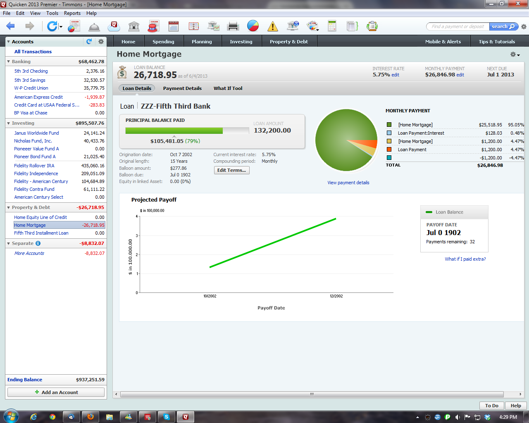Click the Add an Account button
Image resolution: width=529 pixels, height=423 pixels.
pos(56,392)
